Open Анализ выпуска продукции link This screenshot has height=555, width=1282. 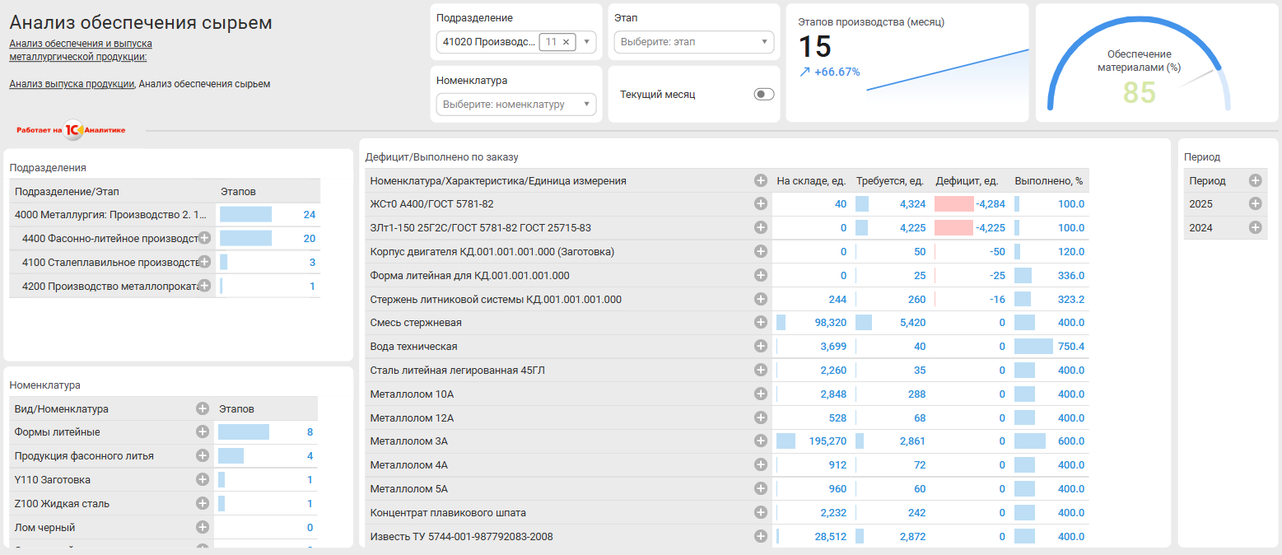[72, 84]
